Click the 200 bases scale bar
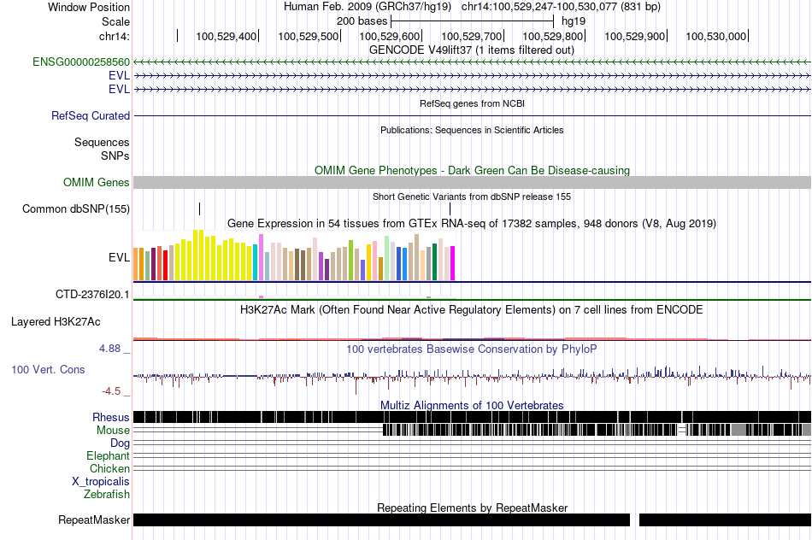Viewport: 812px width, 540px height. [473, 21]
